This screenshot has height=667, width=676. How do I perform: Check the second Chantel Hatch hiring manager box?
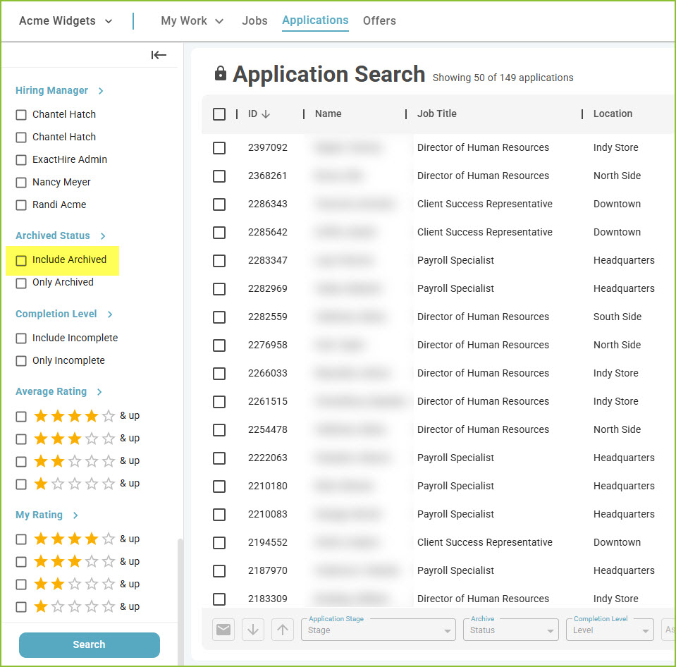(21, 137)
